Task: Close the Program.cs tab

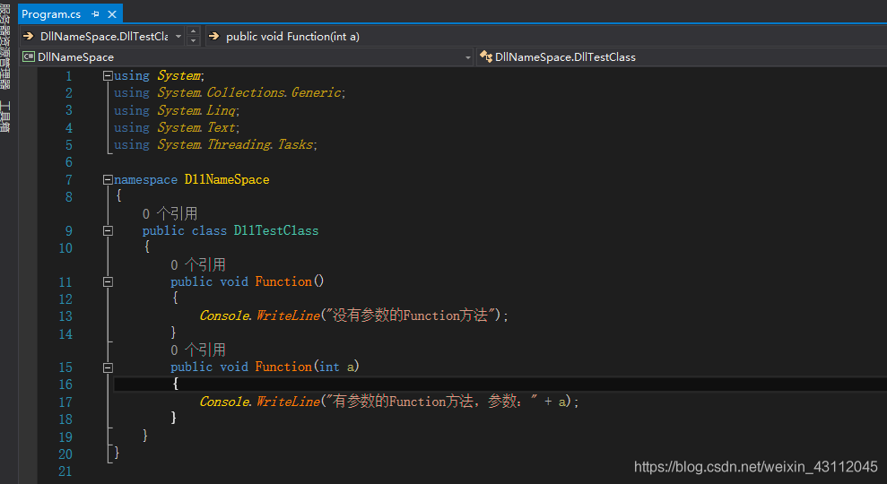Action: (x=112, y=14)
